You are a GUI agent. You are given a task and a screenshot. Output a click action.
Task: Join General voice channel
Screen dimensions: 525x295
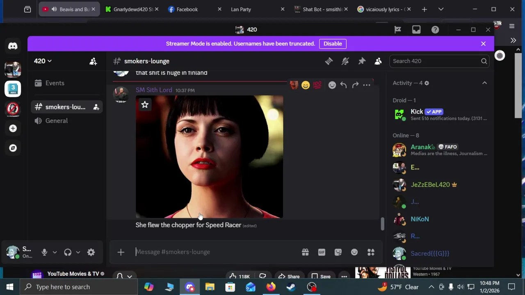click(x=67, y=120)
